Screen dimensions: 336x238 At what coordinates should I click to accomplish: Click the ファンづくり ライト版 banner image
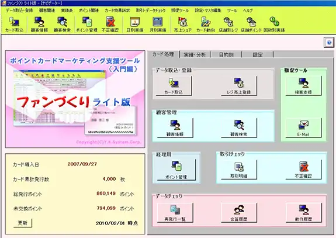75,99
